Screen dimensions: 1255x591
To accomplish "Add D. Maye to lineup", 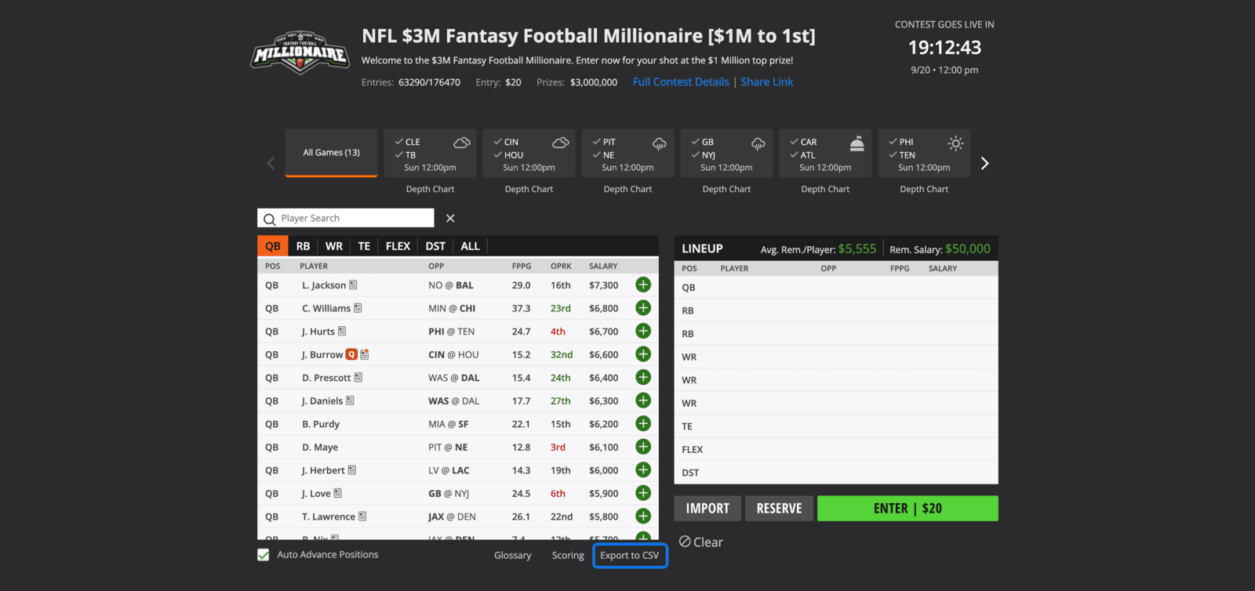I will click(643, 447).
